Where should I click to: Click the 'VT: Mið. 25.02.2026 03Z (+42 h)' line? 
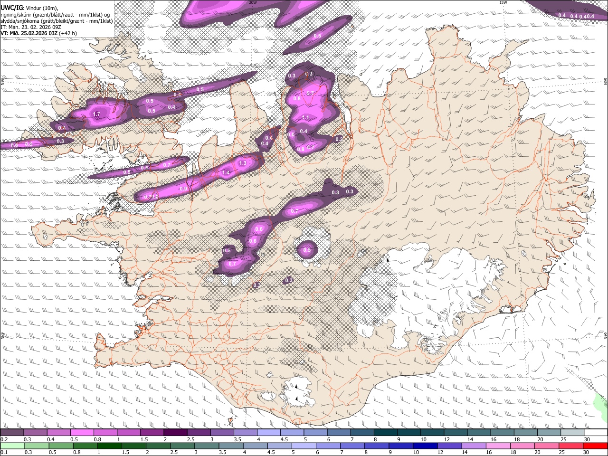(38, 33)
